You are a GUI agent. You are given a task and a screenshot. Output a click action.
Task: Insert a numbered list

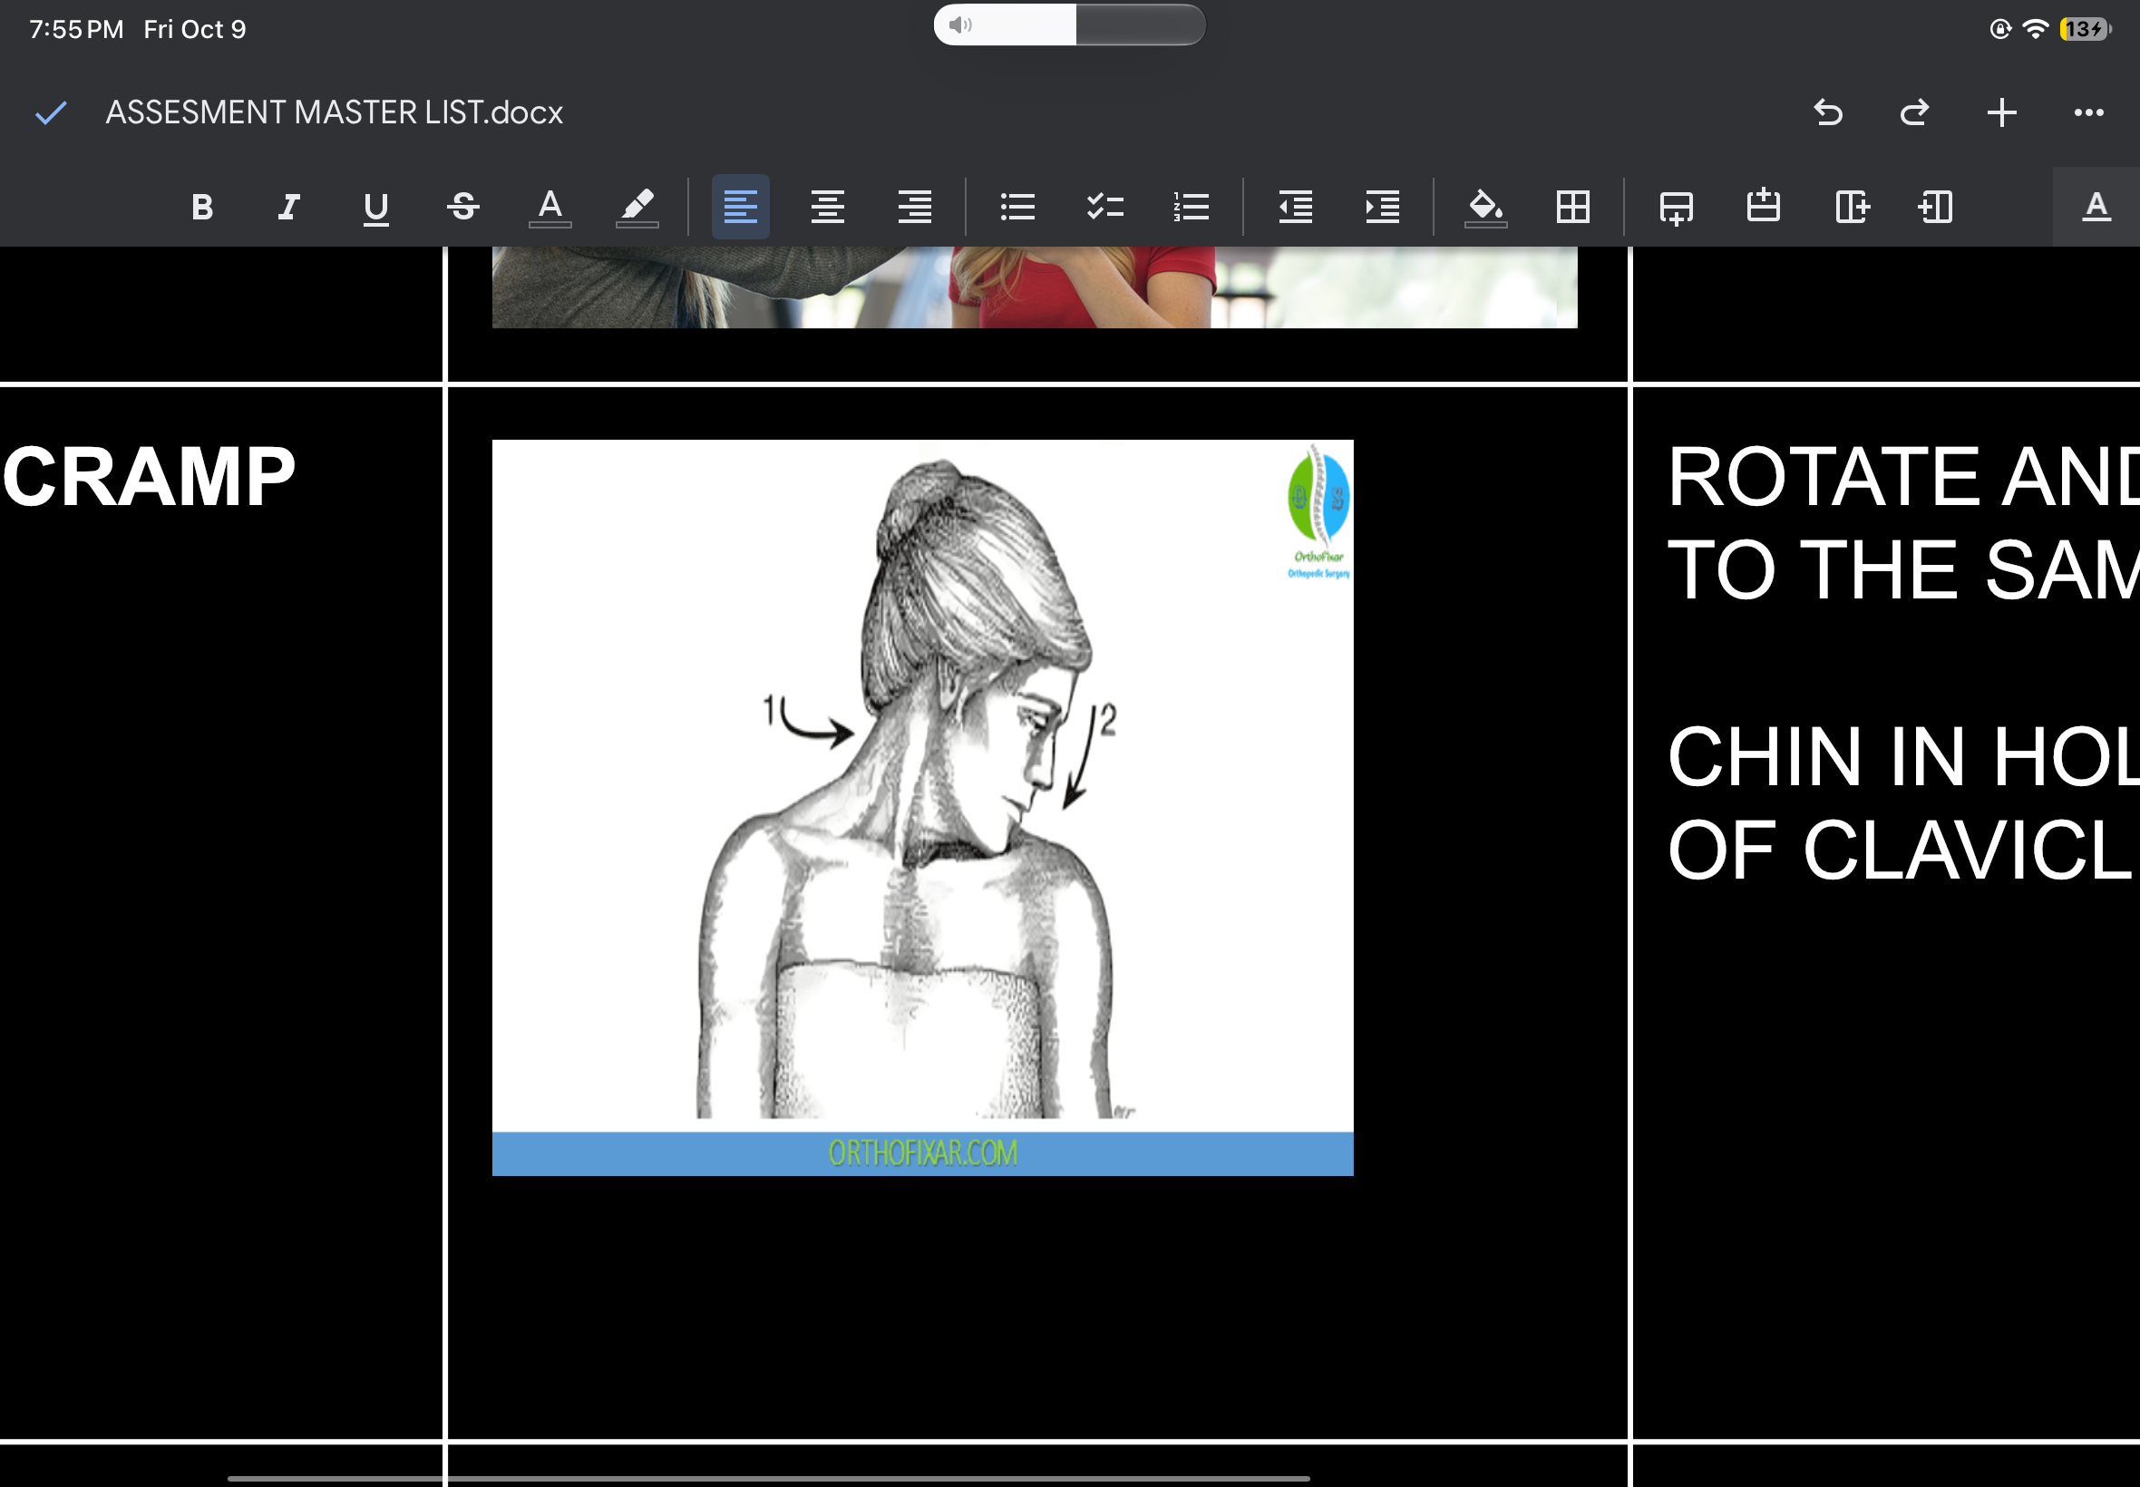[1192, 207]
